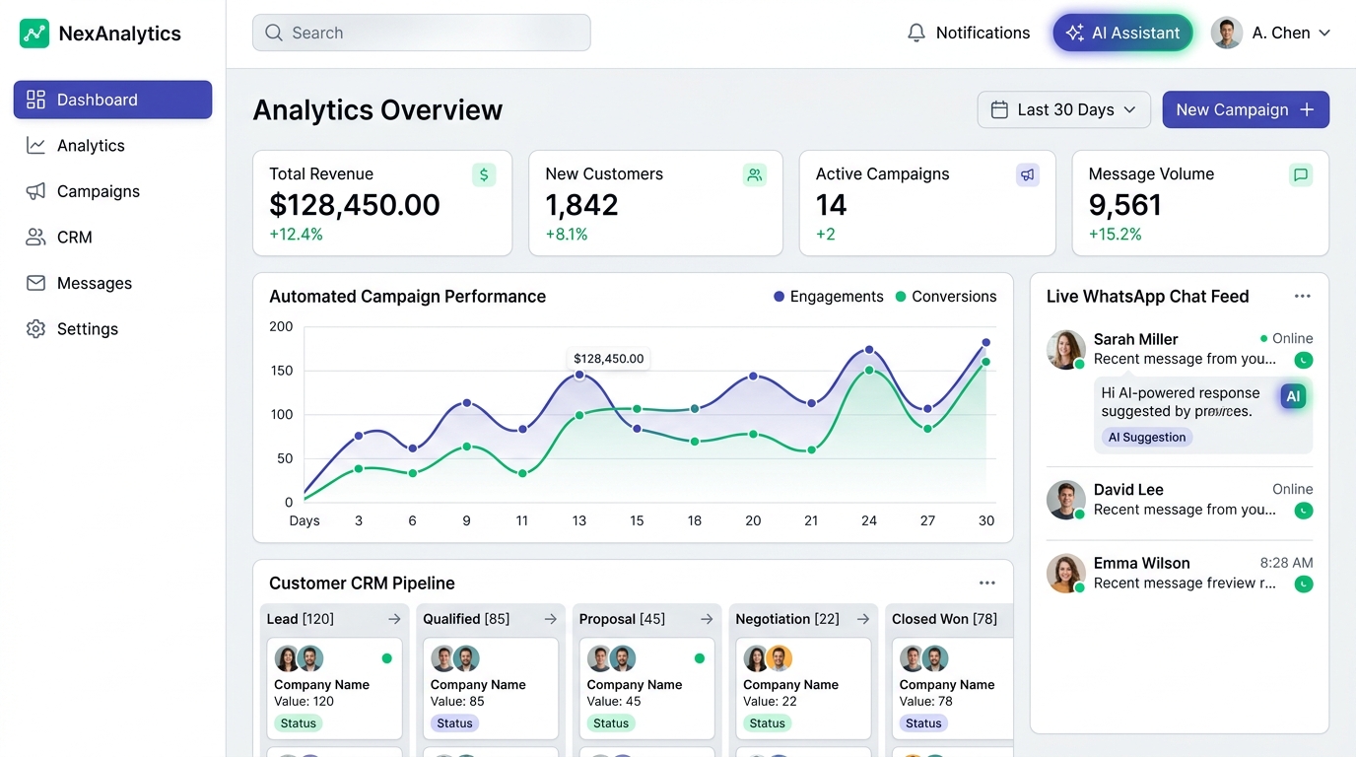Click the "Closed Won [78]" column header
This screenshot has width=1356, height=757.
944,619
